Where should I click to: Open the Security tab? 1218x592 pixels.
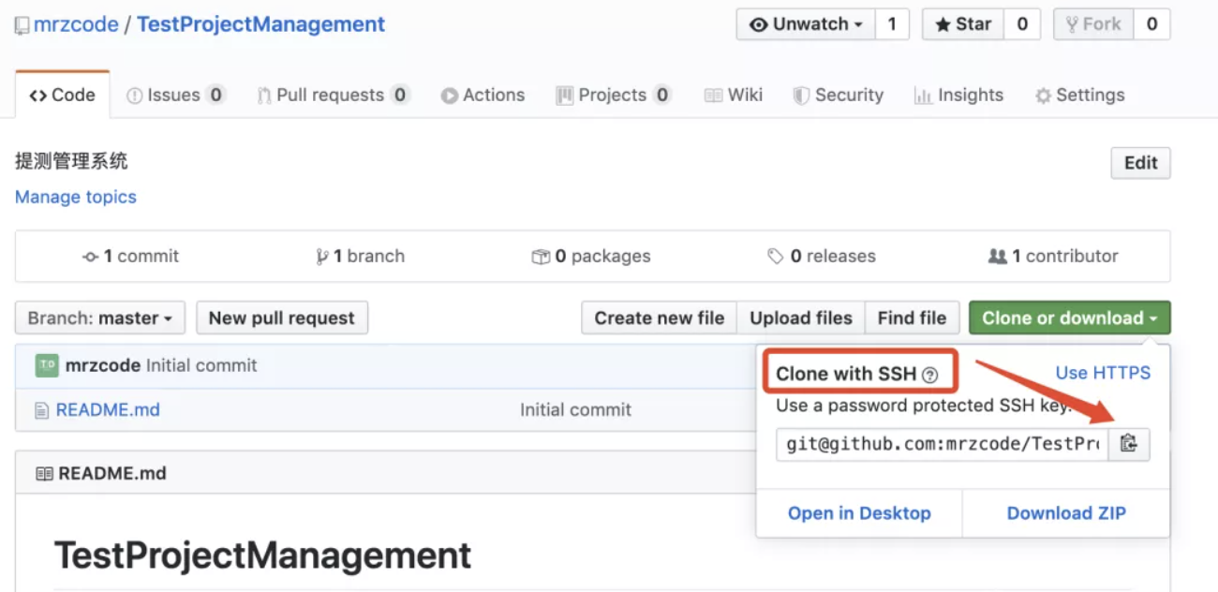[839, 95]
